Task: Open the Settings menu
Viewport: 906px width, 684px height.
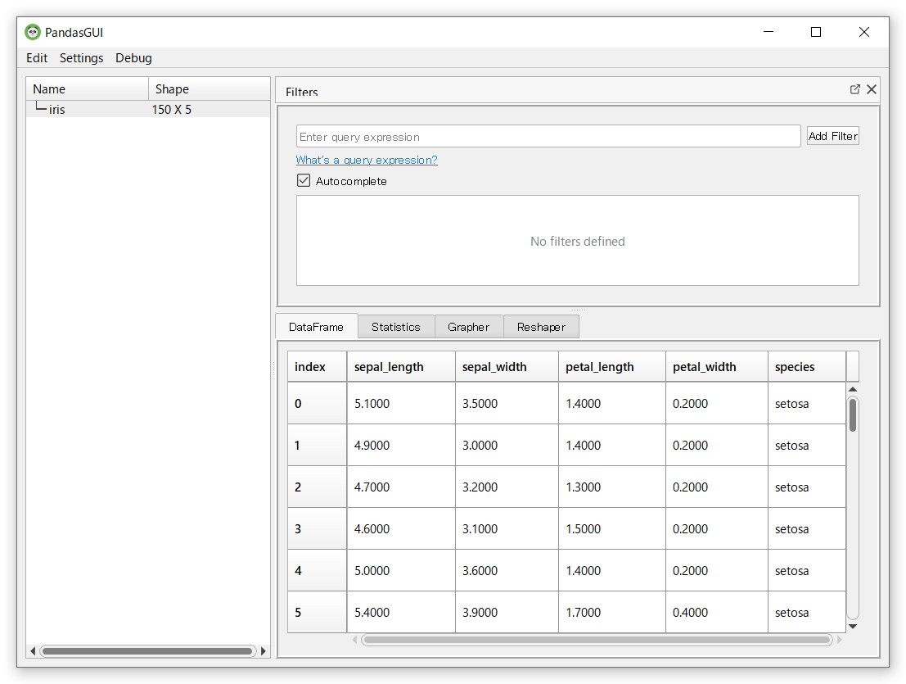Action: click(x=81, y=58)
